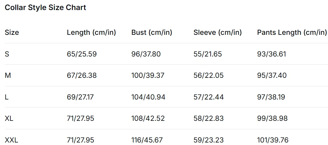Viewport: 328px width, 145px height.
Task: Click length value 69/27.17 for size L
Action: (80, 97)
